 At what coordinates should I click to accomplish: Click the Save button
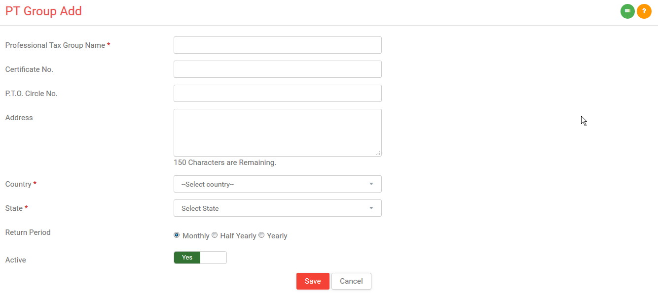coord(313,281)
